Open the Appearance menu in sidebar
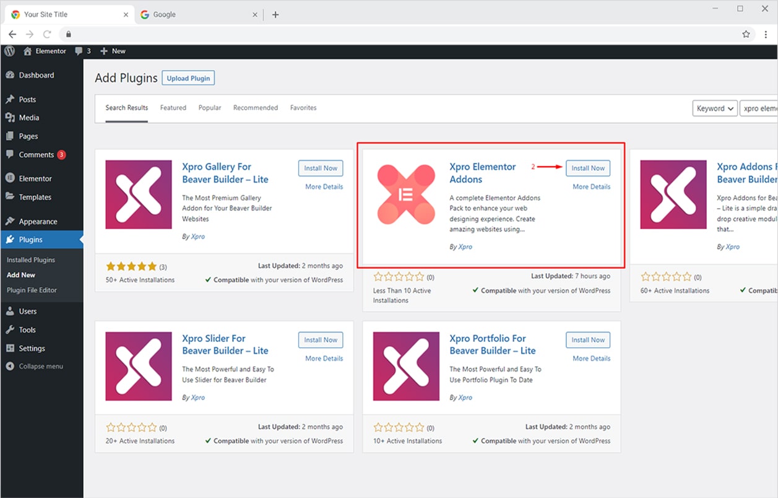Image resolution: width=778 pixels, height=498 pixels. (38, 222)
